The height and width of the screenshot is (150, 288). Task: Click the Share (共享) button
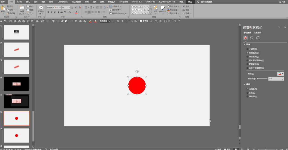click(x=282, y=2)
